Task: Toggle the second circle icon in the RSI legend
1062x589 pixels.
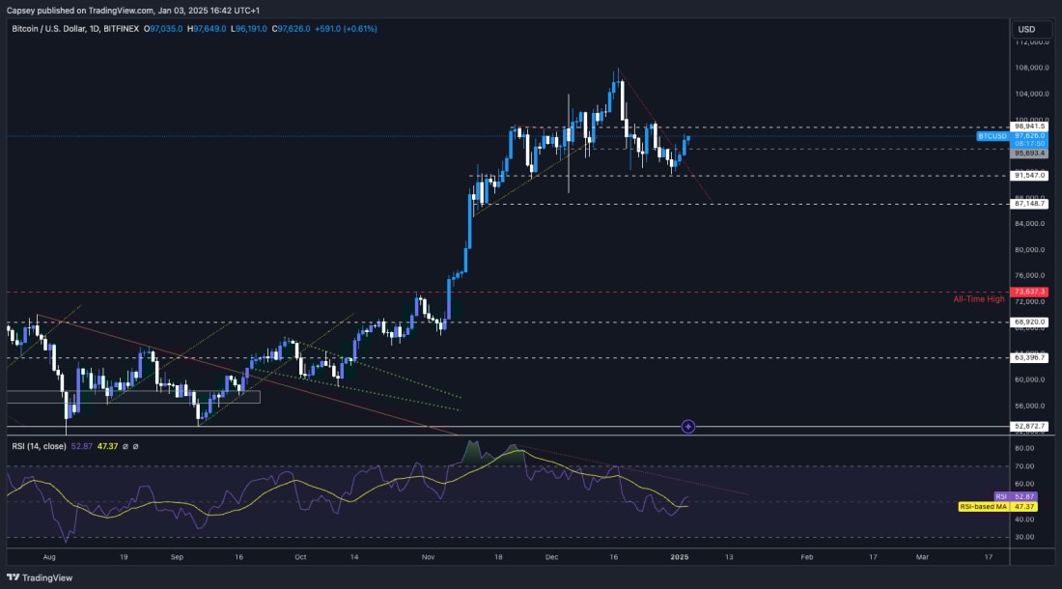Action: [136, 446]
